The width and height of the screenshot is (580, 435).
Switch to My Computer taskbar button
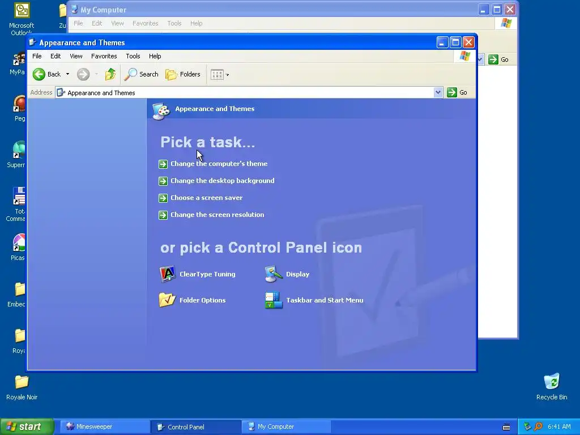(x=286, y=427)
